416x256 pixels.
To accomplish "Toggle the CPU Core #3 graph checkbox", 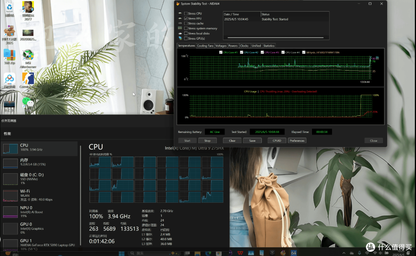I will click(x=262, y=52).
